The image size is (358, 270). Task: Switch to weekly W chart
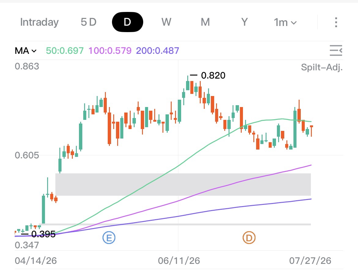pyautogui.click(x=166, y=22)
